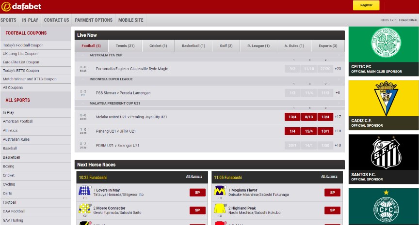Viewport: 419px width, 225px height.
Task: Open Boxing sport
Action: (x=9, y=166)
